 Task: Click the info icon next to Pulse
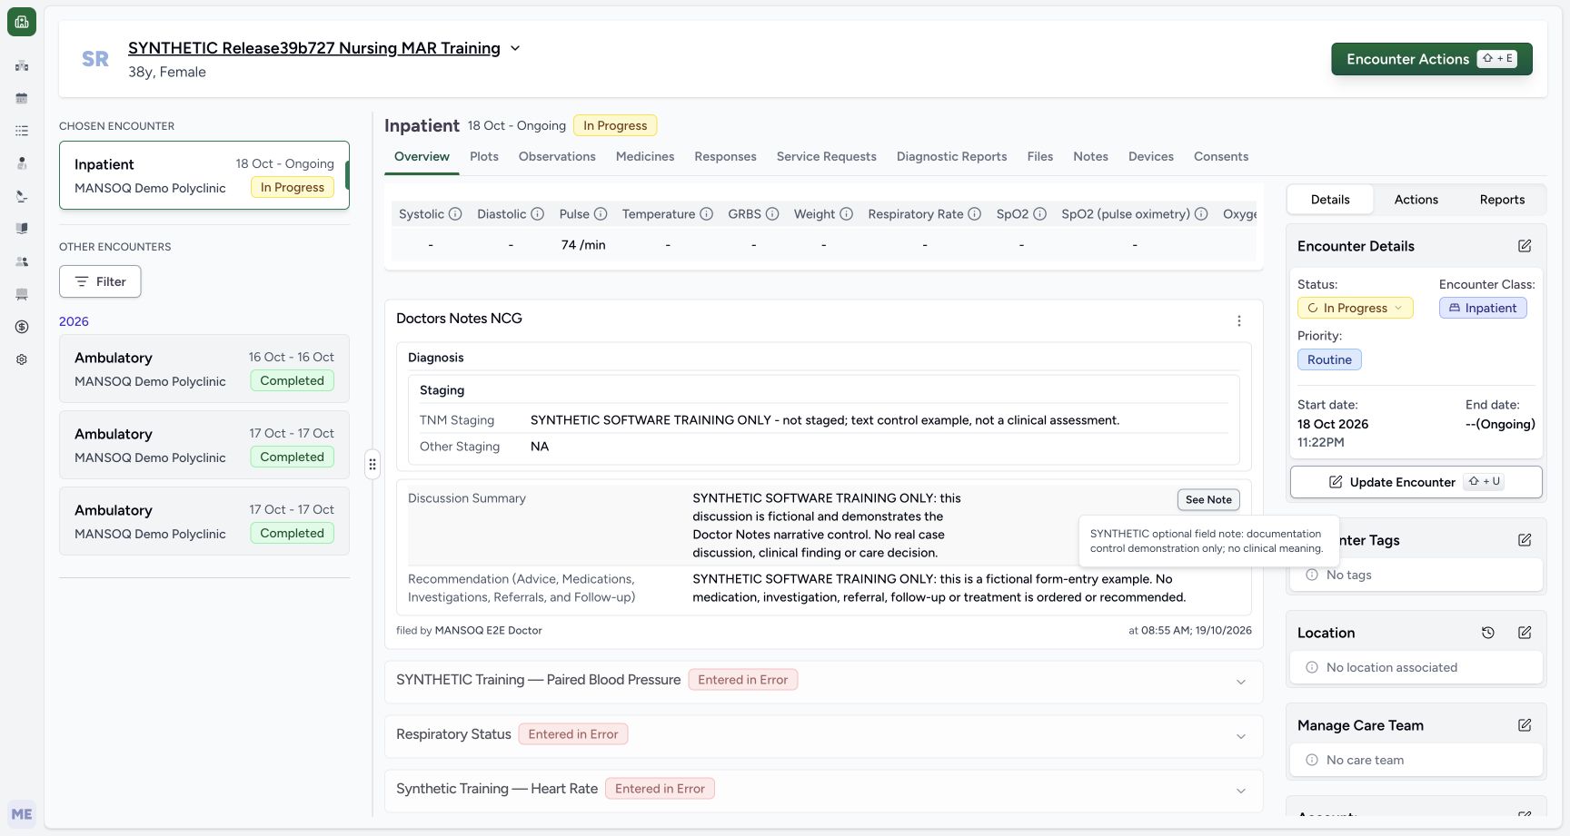tap(601, 214)
